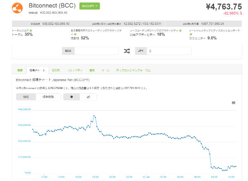Click the BCC amount input field

(97, 51)
